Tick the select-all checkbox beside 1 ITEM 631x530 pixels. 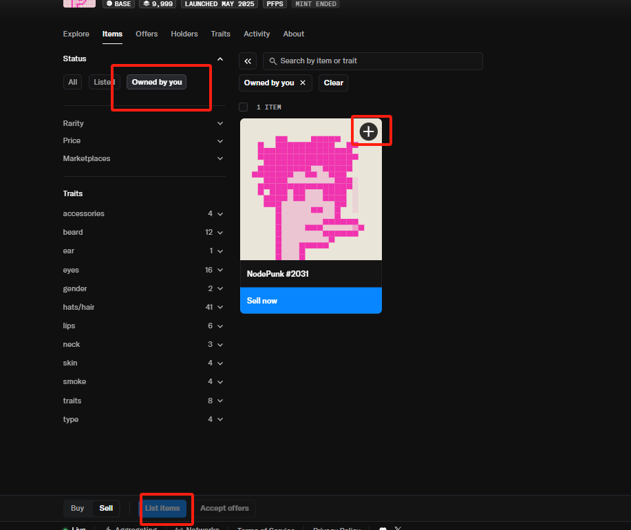coord(243,107)
